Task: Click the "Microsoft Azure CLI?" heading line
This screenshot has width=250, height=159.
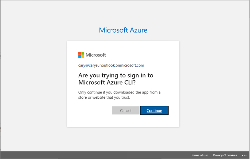Action: tap(107, 82)
